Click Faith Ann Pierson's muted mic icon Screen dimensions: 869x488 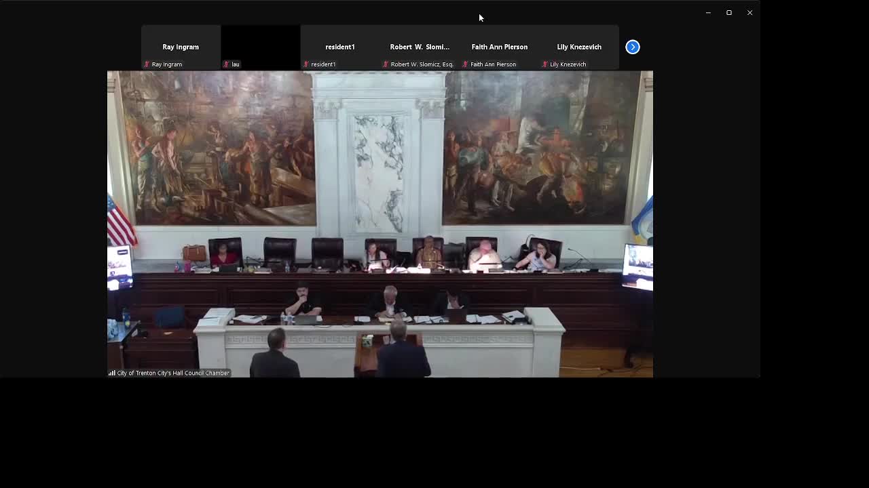pyautogui.click(x=466, y=64)
